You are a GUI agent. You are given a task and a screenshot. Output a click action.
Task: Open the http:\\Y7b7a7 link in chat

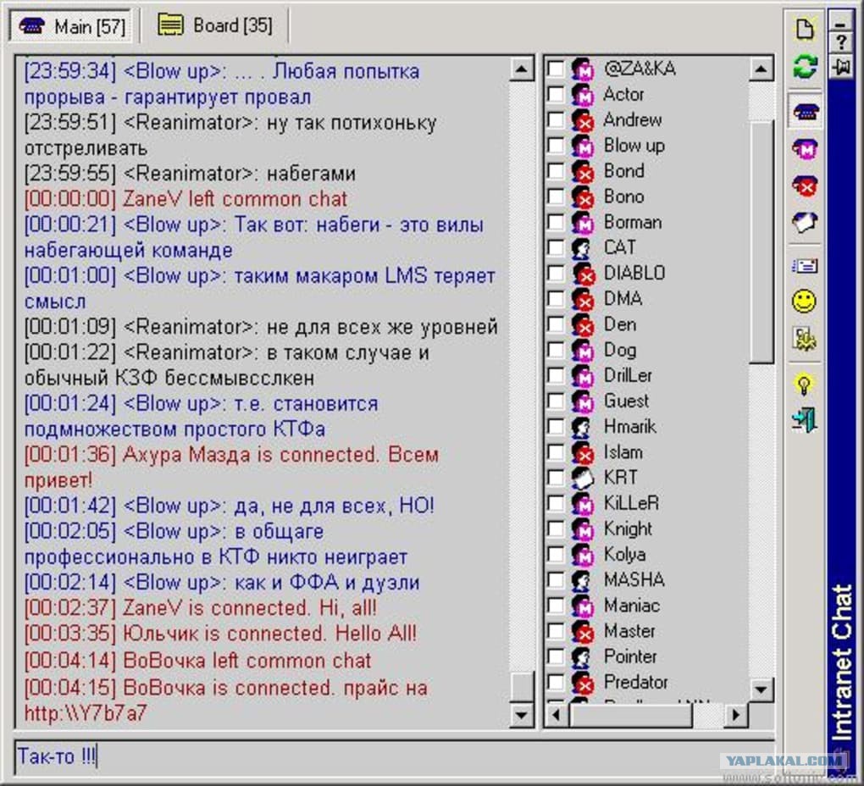pyautogui.click(x=86, y=713)
